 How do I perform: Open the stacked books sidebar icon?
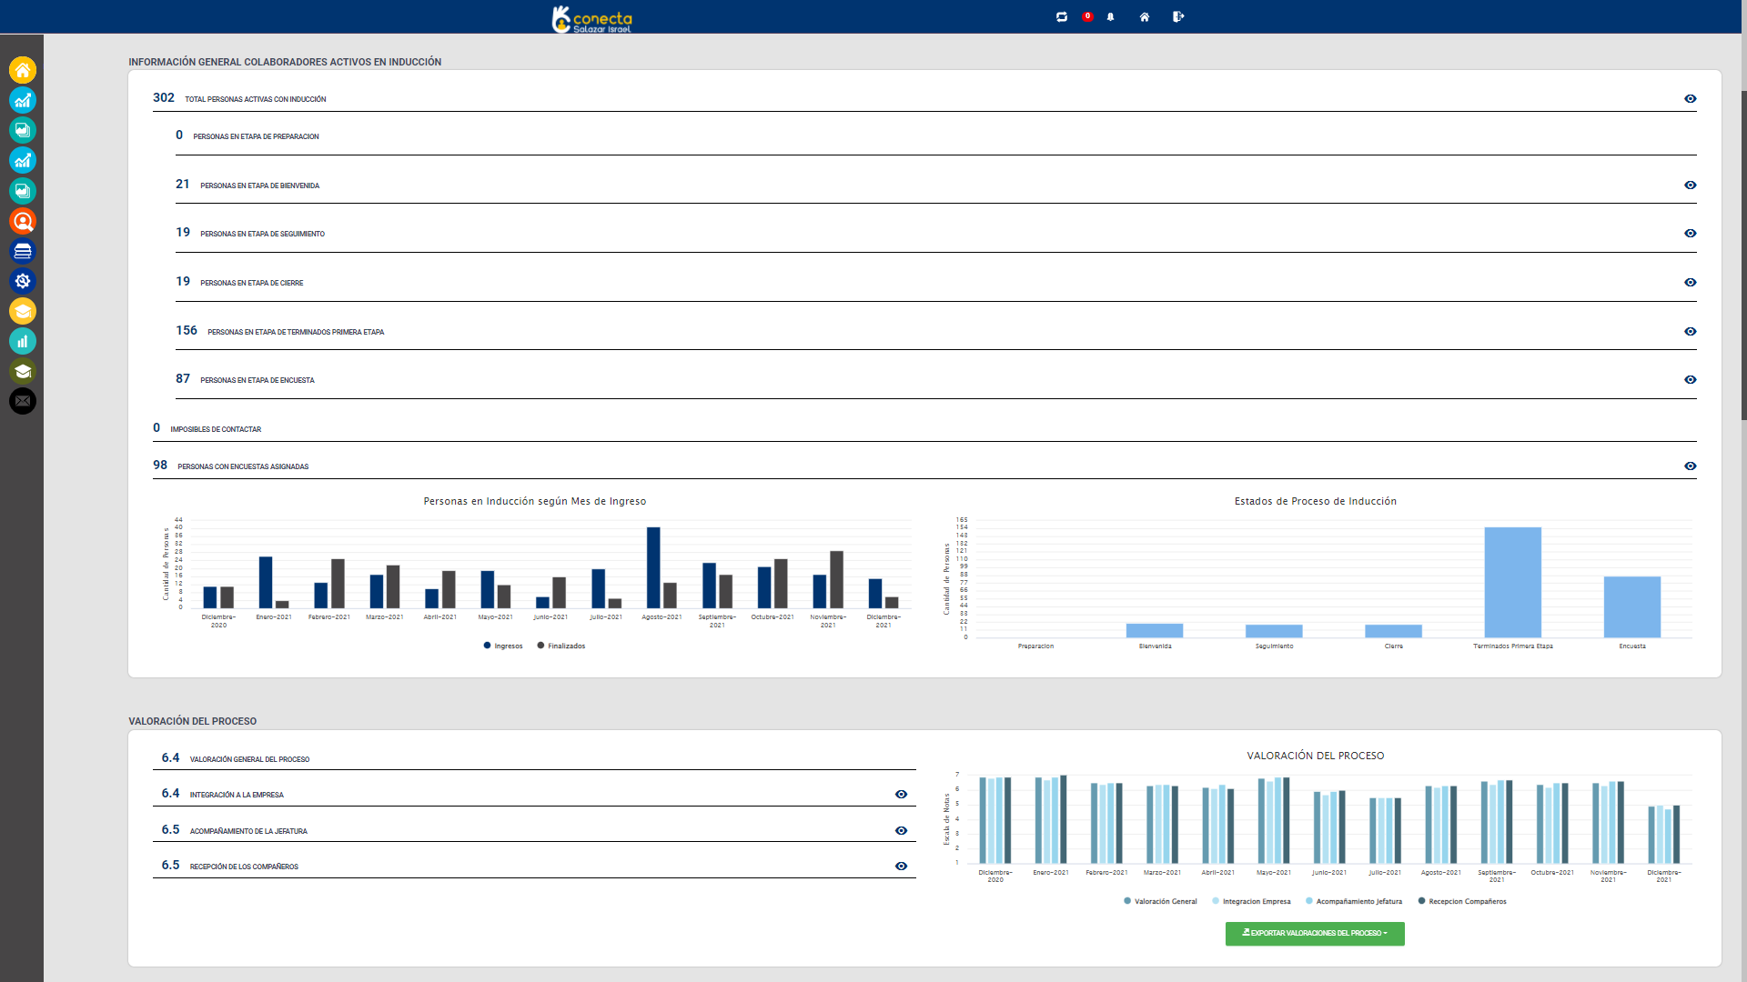click(x=23, y=251)
